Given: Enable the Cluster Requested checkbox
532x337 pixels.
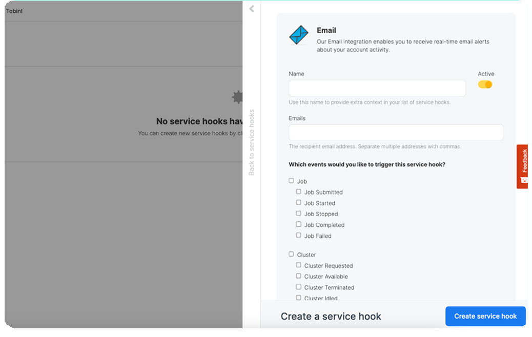Looking at the screenshot, I should [299, 265].
